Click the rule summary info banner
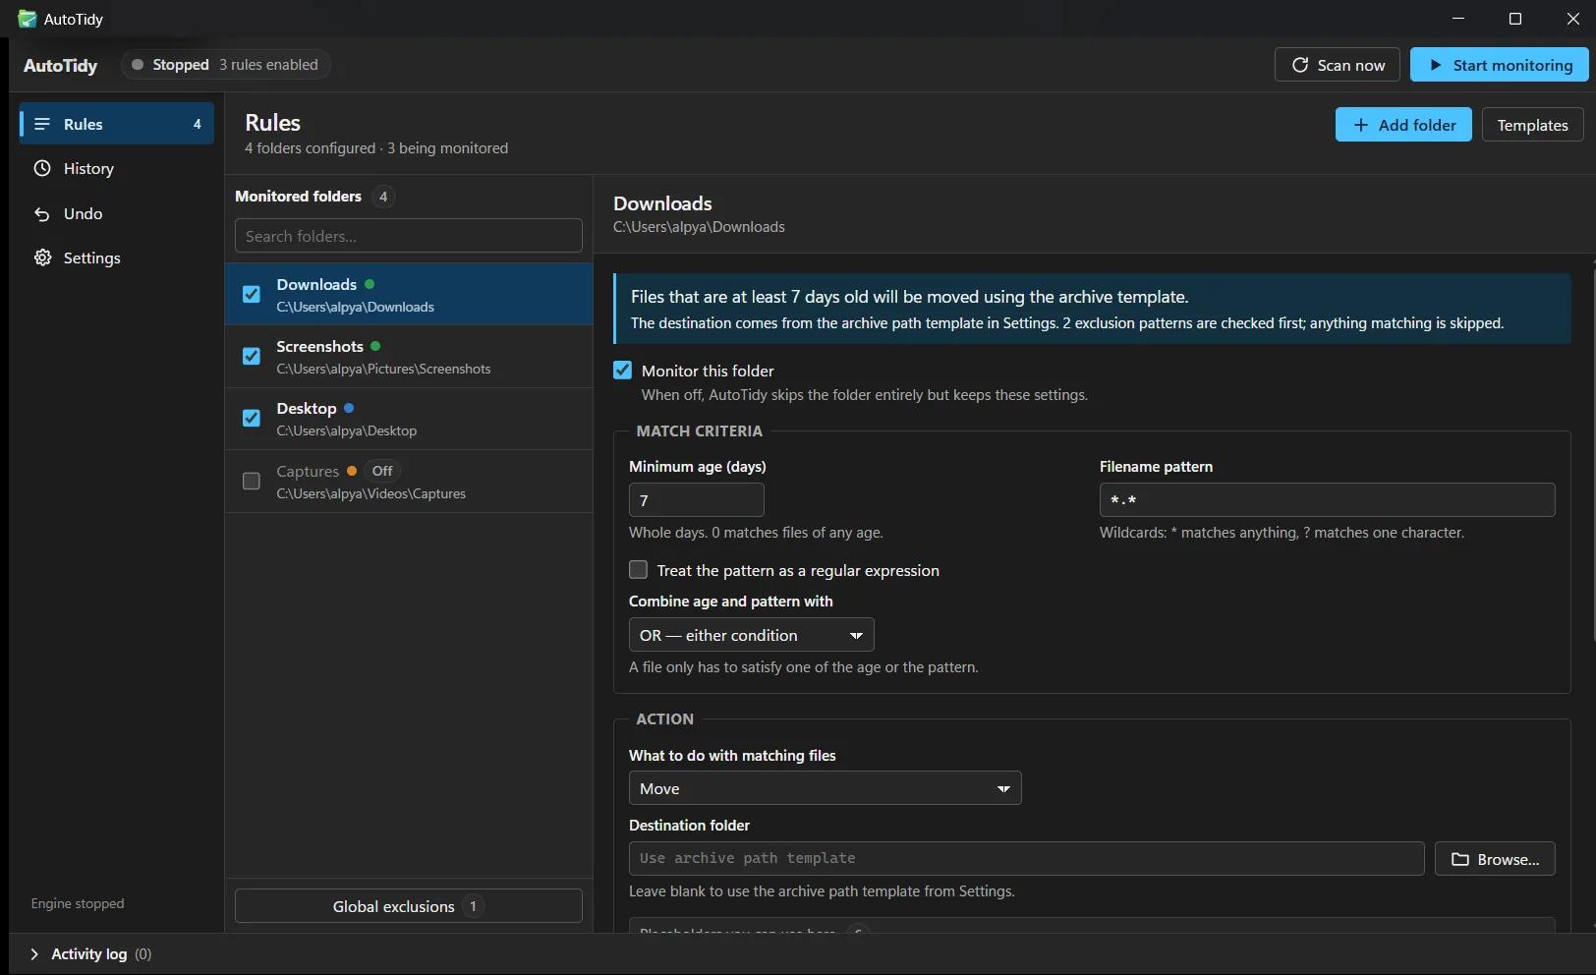Screen dimensions: 1596x975 1092,309
